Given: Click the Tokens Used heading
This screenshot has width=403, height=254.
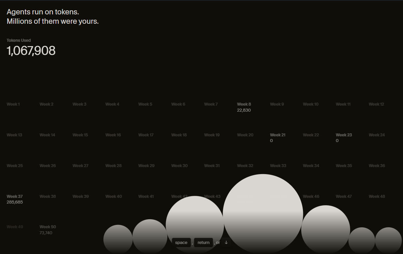Looking at the screenshot, I should 19,40.
